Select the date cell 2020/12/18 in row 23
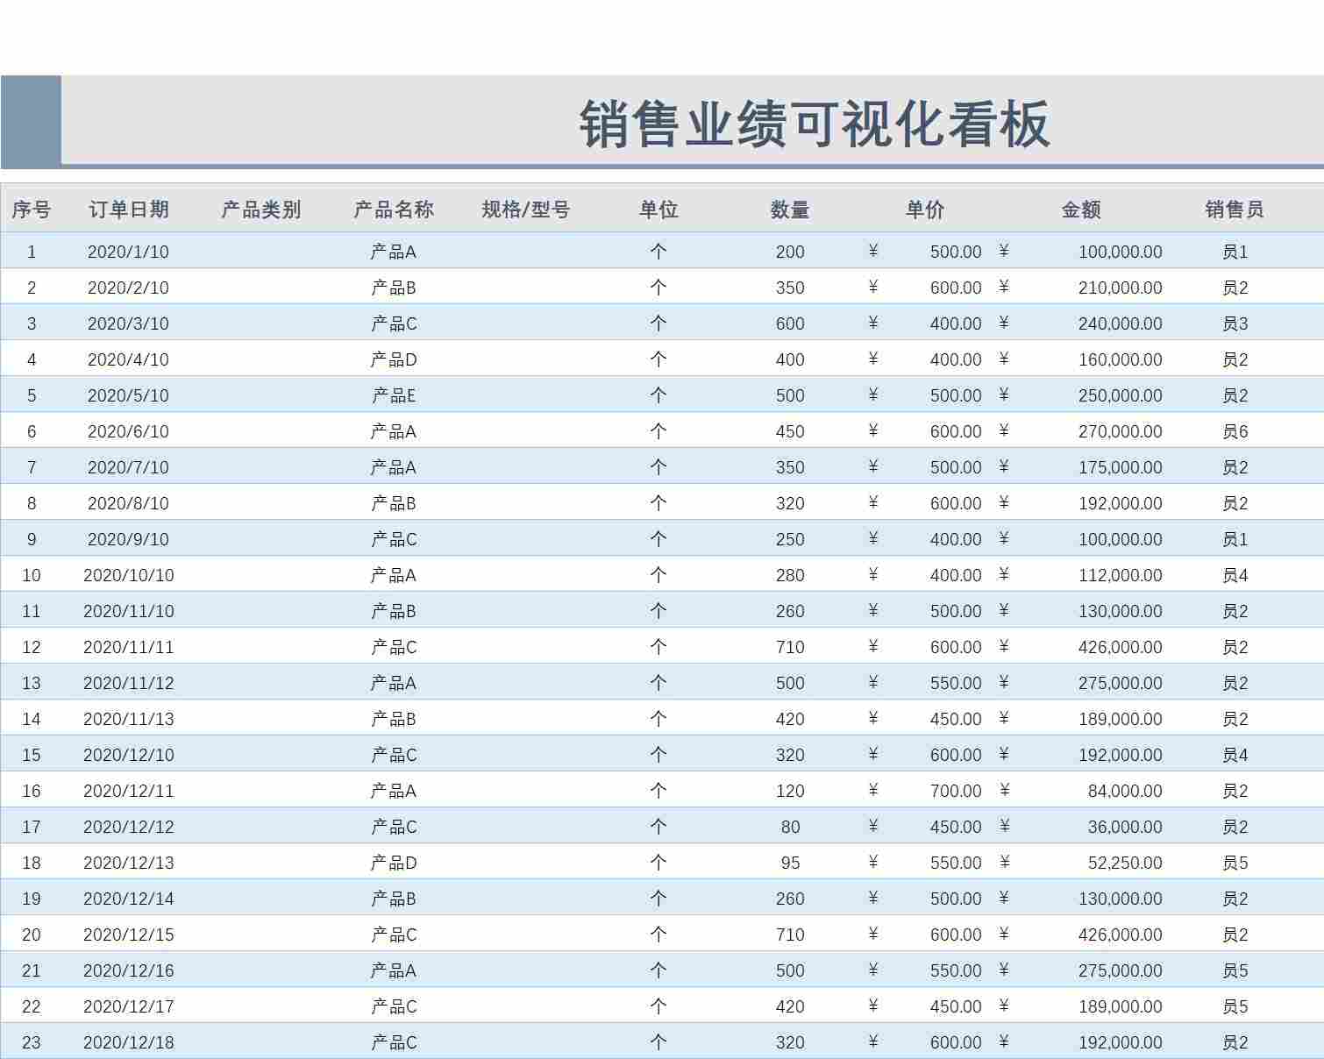 tap(130, 1041)
